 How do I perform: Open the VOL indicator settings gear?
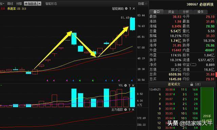125,85
